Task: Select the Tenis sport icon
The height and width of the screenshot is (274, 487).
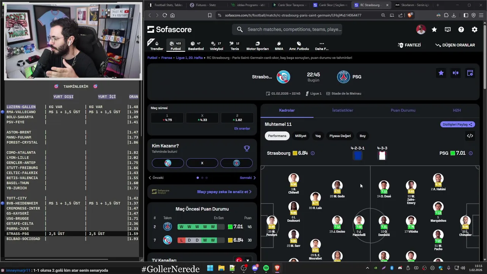Action: pos(235,46)
